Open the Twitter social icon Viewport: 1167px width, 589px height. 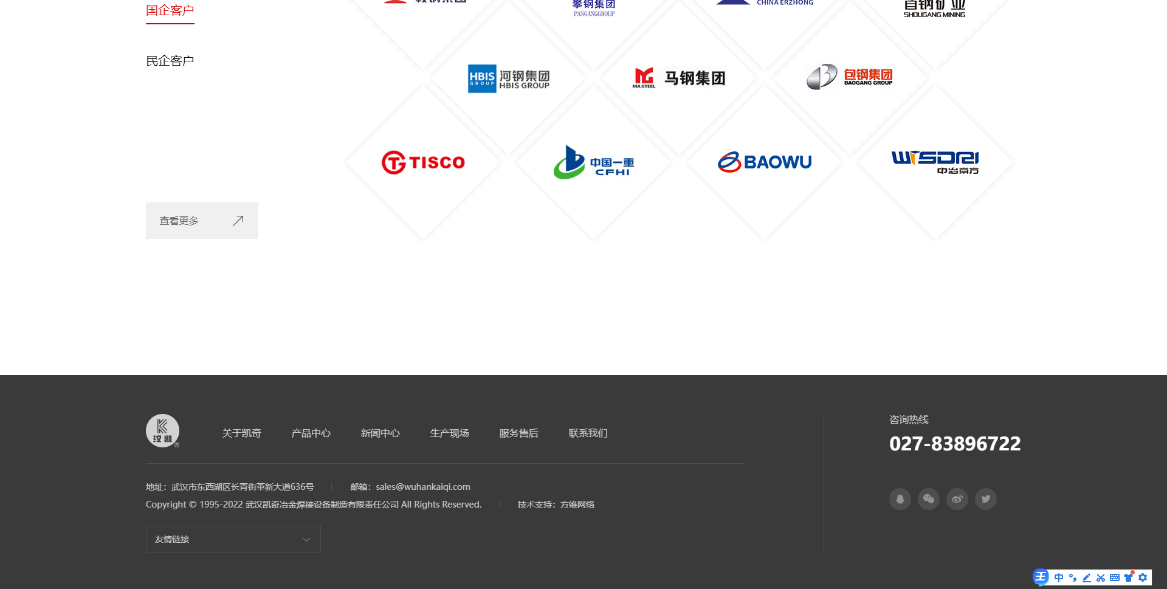click(x=986, y=499)
